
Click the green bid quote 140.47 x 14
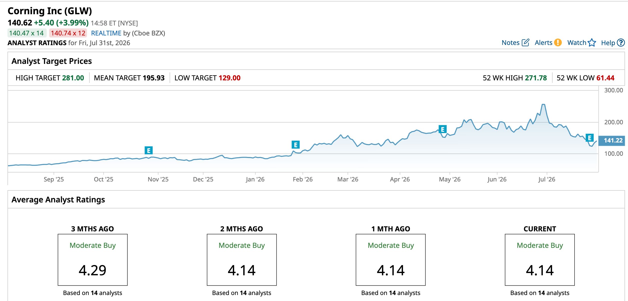pos(26,33)
